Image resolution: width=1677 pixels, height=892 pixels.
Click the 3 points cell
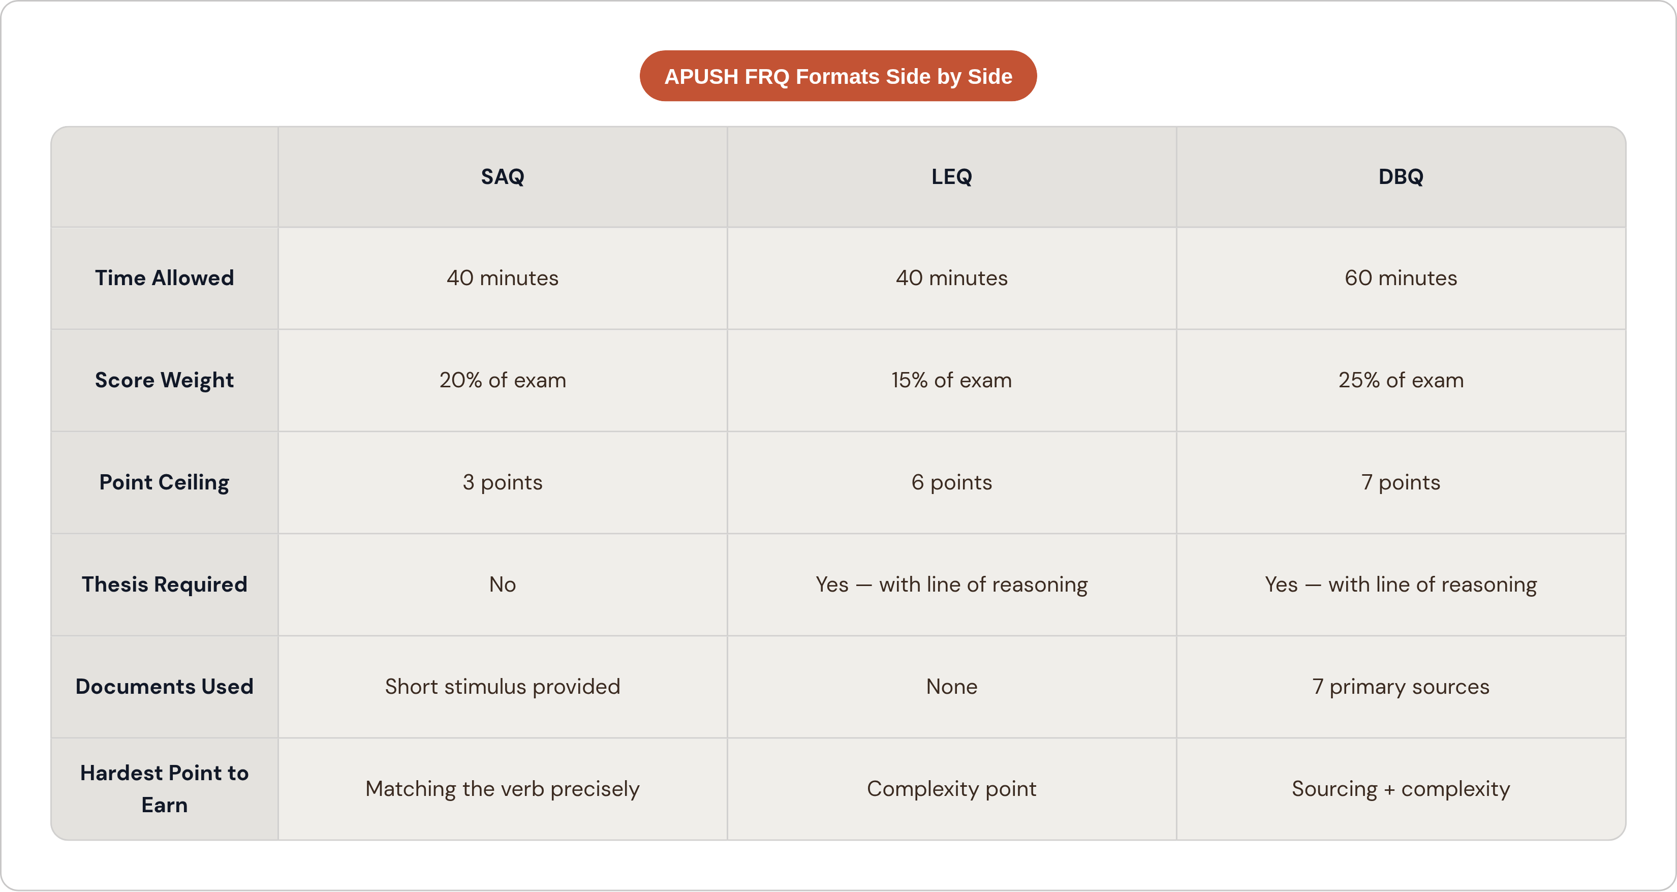click(x=503, y=482)
